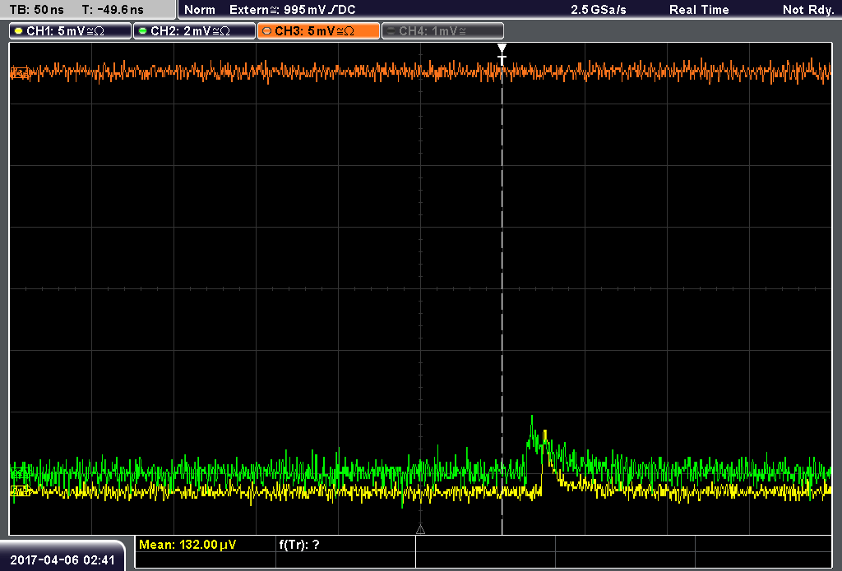Select the CH2 2 mV channel tab
Viewport: 842px width, 571px height.
(194, 31)
